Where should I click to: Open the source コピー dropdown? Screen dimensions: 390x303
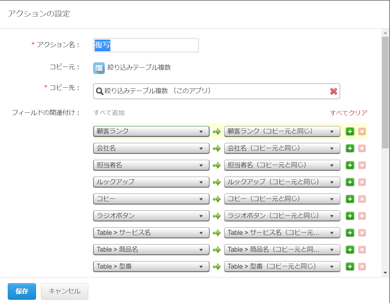(x=151, y=199)
